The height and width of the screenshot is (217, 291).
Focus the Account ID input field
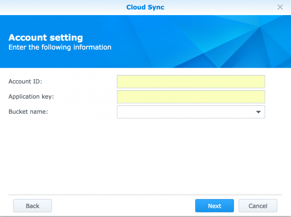191,81
